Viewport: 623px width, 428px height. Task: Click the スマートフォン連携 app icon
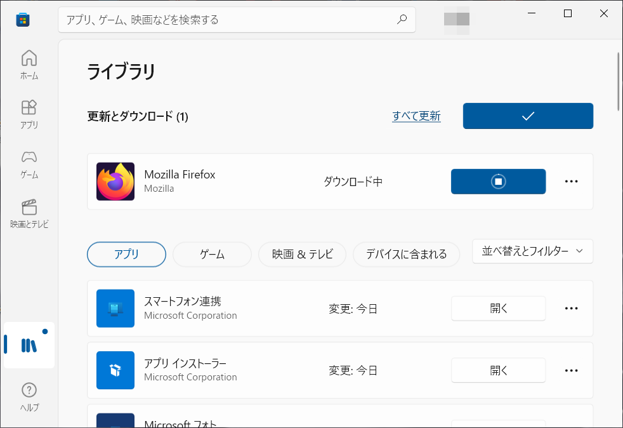[x=115, y=308]
